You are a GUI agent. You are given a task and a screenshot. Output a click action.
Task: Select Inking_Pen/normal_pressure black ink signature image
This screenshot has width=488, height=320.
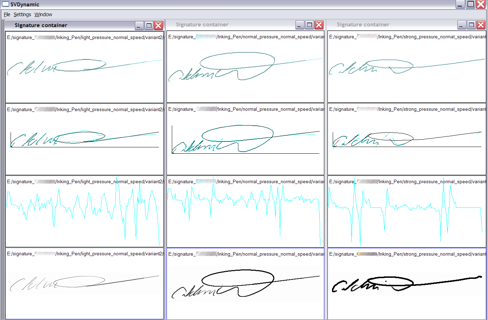coord(245,284)
